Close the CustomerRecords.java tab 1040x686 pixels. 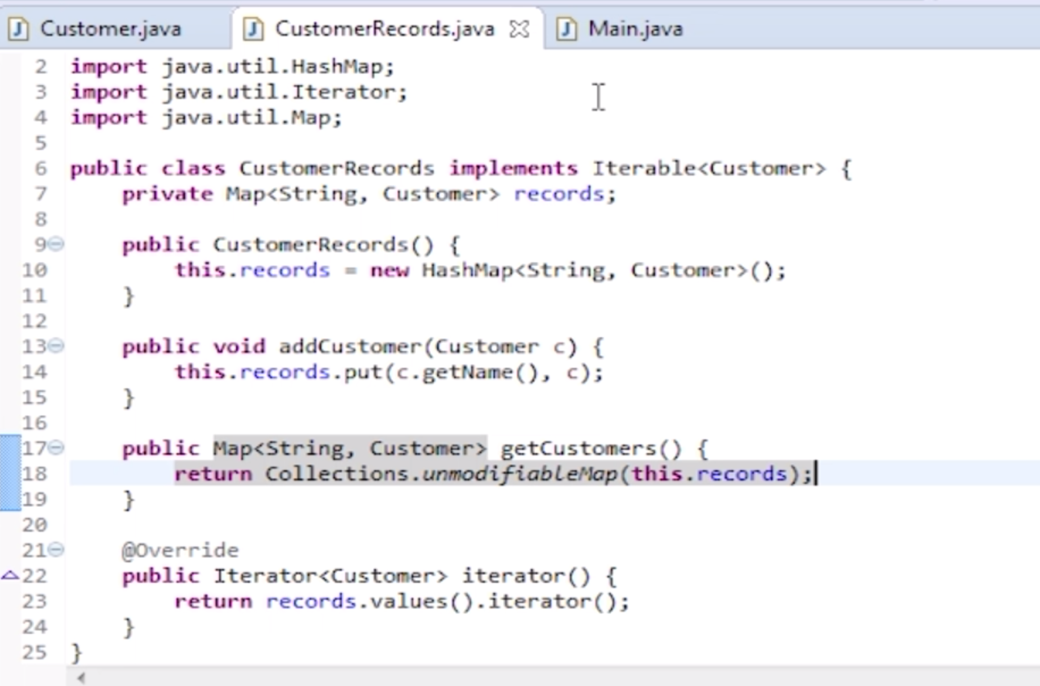pyautogui.click(x=519, y=29)
